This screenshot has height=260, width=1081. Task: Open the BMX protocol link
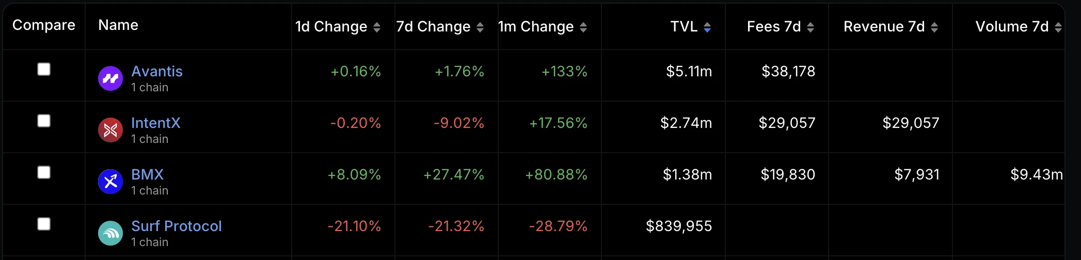click(148, 174)
